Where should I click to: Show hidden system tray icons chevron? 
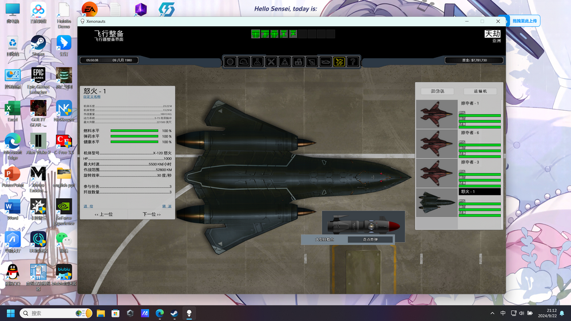tap(492, 314)
